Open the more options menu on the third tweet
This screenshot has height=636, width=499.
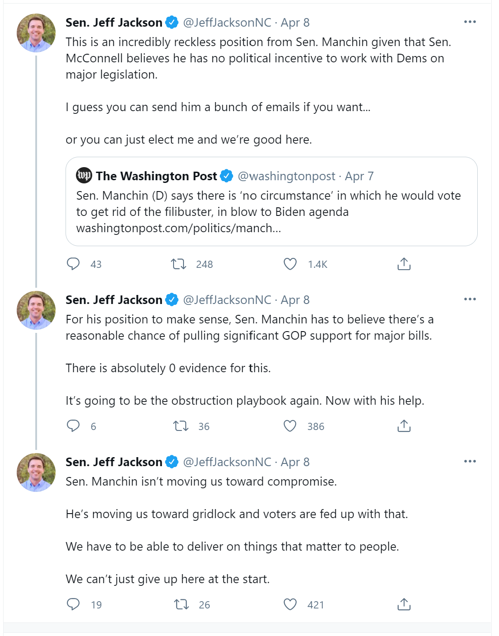point(470,460)
